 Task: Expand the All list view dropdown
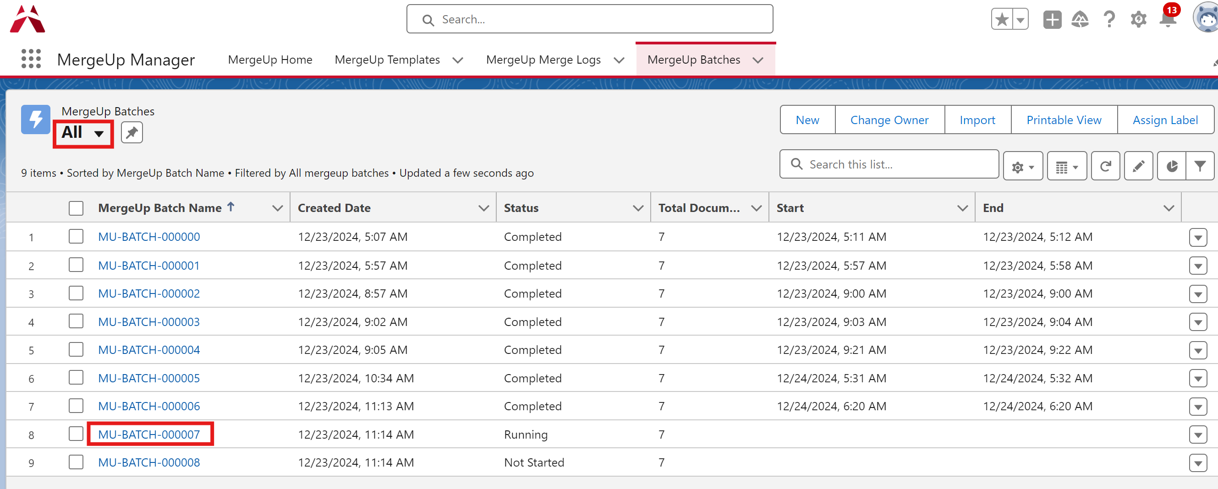[x=83, y=133]
